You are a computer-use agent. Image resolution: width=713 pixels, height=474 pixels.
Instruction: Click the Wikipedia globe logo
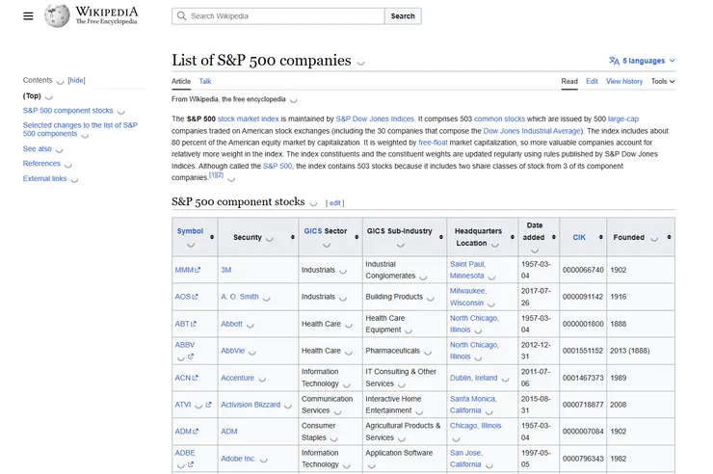pyautogui.click(x=57, y=16)
